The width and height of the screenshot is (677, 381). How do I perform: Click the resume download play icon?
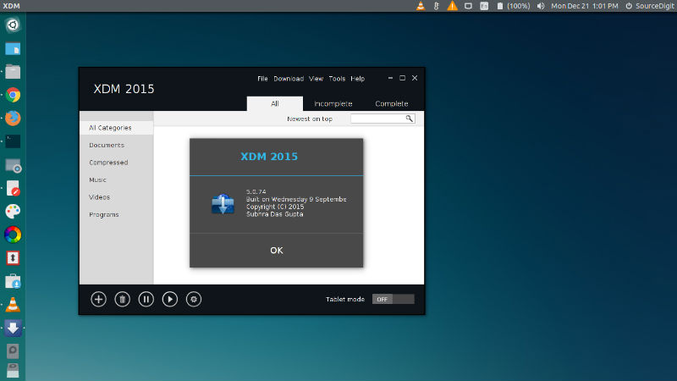(x=170, y=299)
